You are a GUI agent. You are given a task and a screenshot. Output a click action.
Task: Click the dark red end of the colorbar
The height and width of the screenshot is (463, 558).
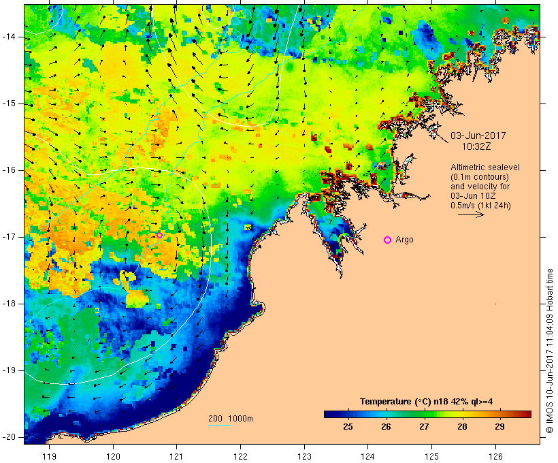tap(528, 414)
